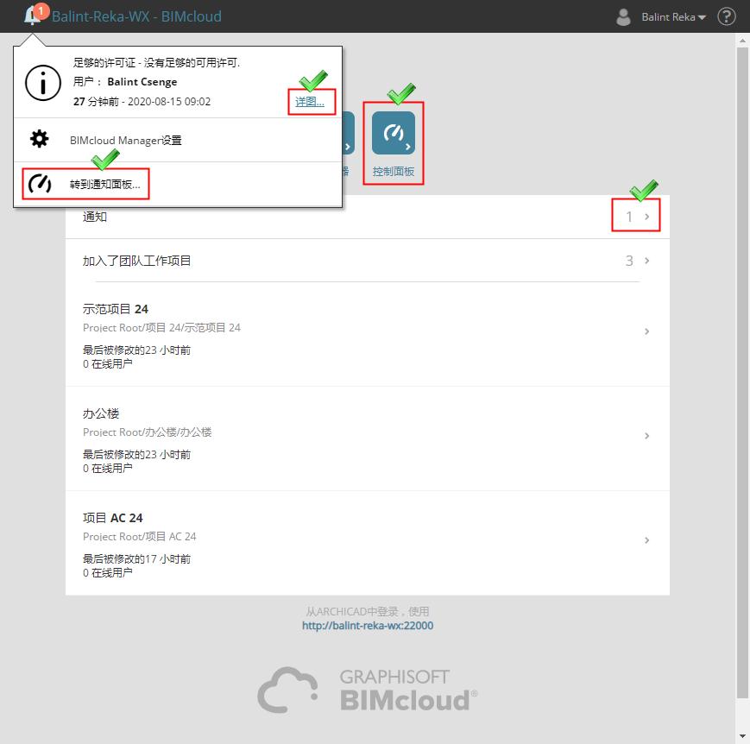This screenshot has width=750, height=744.
Task: Expand chevron for 办公楼 project
Action: click(646, 436)
